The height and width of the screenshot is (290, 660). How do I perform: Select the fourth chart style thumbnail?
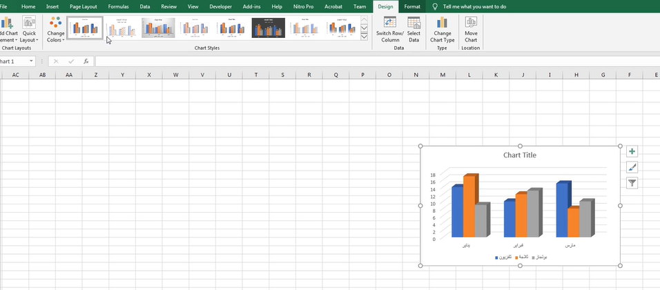(x=195, y=28)
